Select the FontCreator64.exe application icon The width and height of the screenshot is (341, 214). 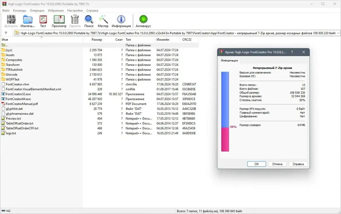tap(3, 99)
